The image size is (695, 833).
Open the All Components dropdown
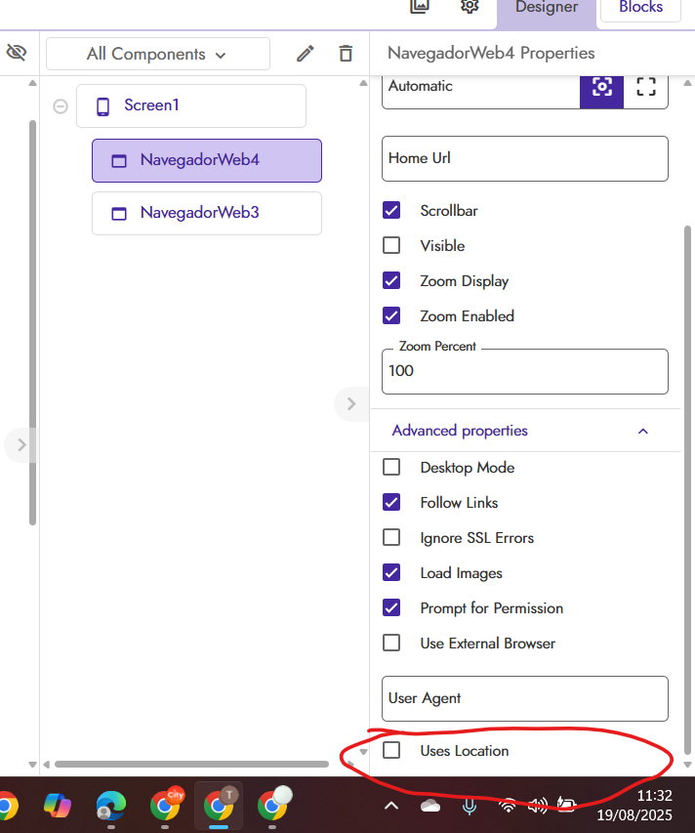coord(157,55)
